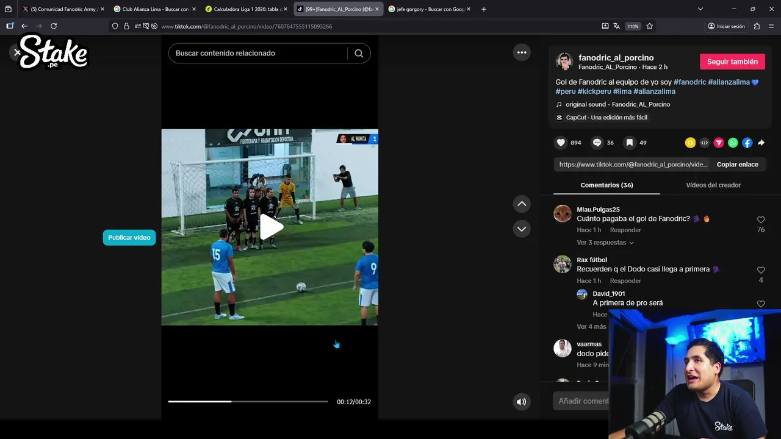The image size is (781, 439).
Task: Open more share options arrow
Action: pos(761,143)
